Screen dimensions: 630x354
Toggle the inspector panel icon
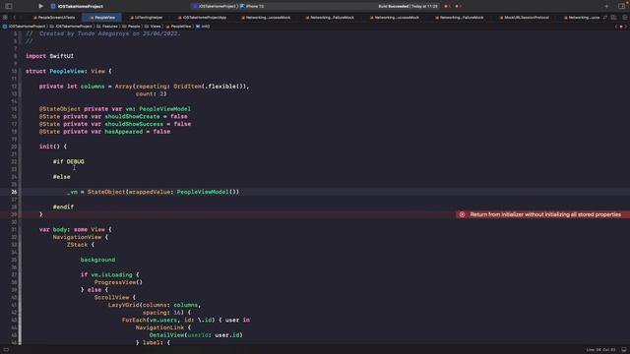[621, 6]
